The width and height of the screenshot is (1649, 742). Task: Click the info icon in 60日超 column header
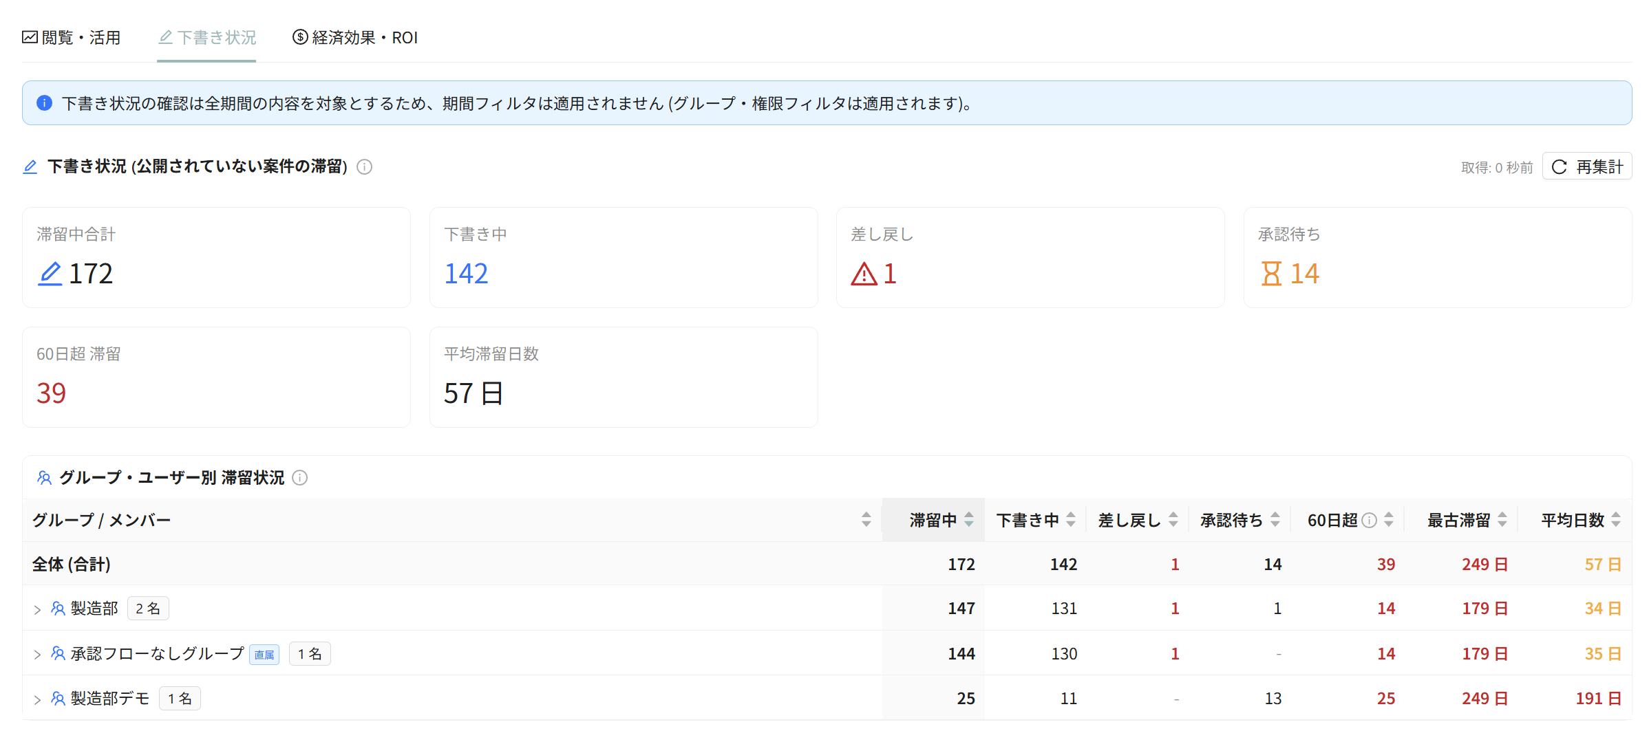pos(1370,521)
